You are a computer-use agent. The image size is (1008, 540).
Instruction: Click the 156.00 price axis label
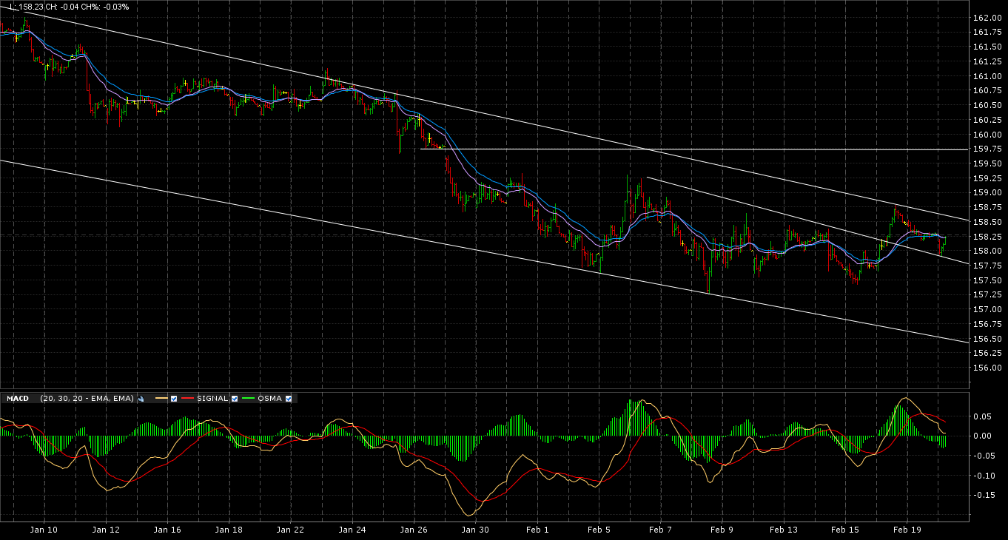[987, 368]
